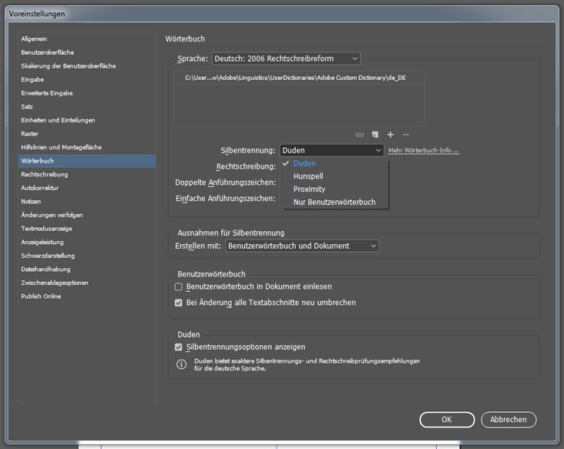564x449 pixels.
Task: Select Hunspell from the dropdown list
Action: tap(308, 176)
